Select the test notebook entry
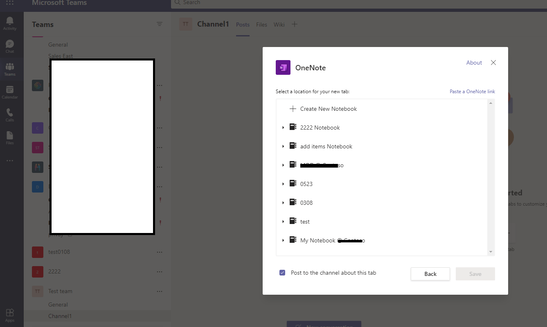This screenshot has height=327, width=547. (x=305, y=222)
